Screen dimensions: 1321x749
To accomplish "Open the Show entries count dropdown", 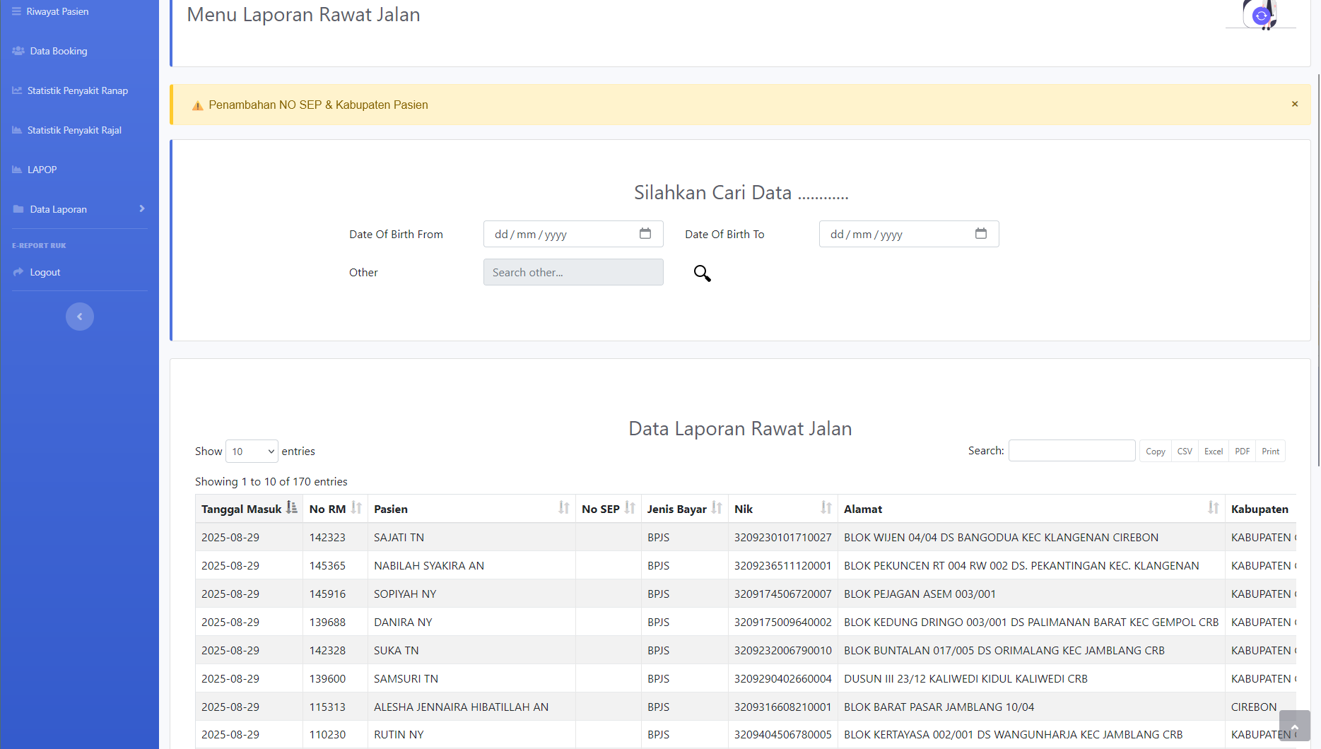I will click(x=252, y=452).
